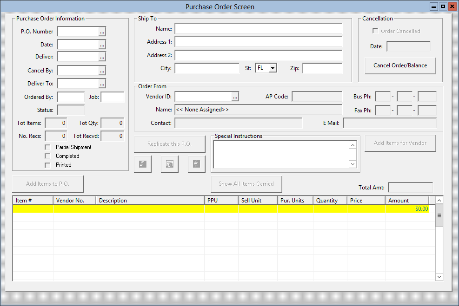Focus the Ship To Name field
Image resolution: width=459 pixels, height=306 pixels.
pyautogui.click(x=259, y=29)
